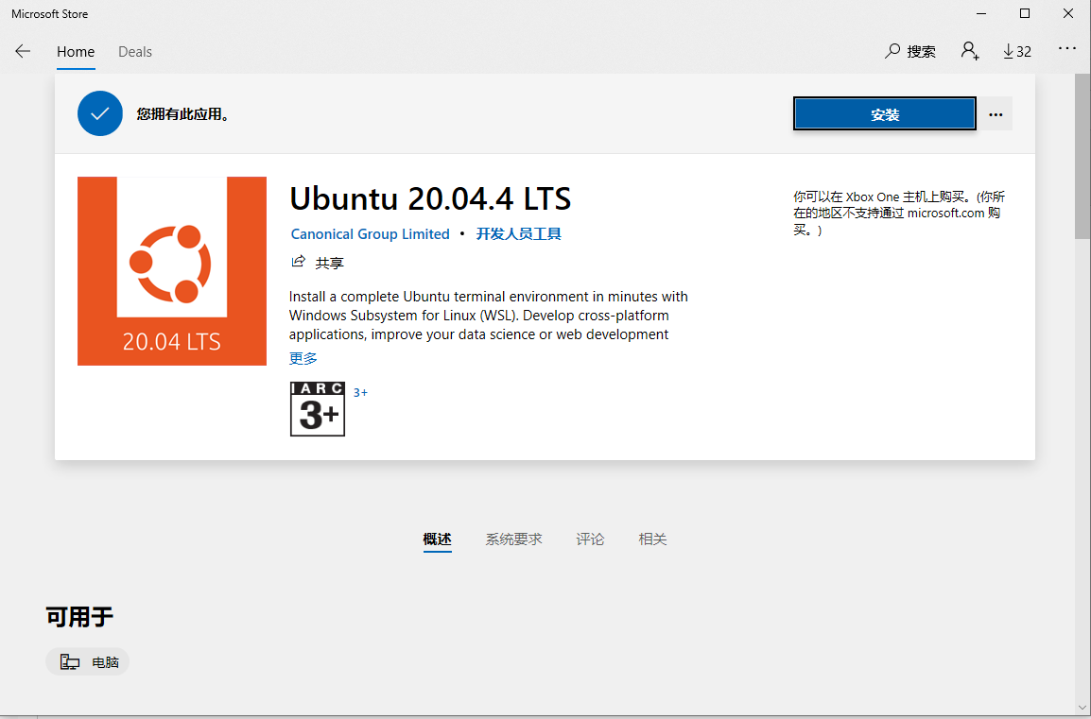Click the Ubuntu 20.04 LTS app logo
The height and width of the screenshot is (719, 1091).
point(172,271)
